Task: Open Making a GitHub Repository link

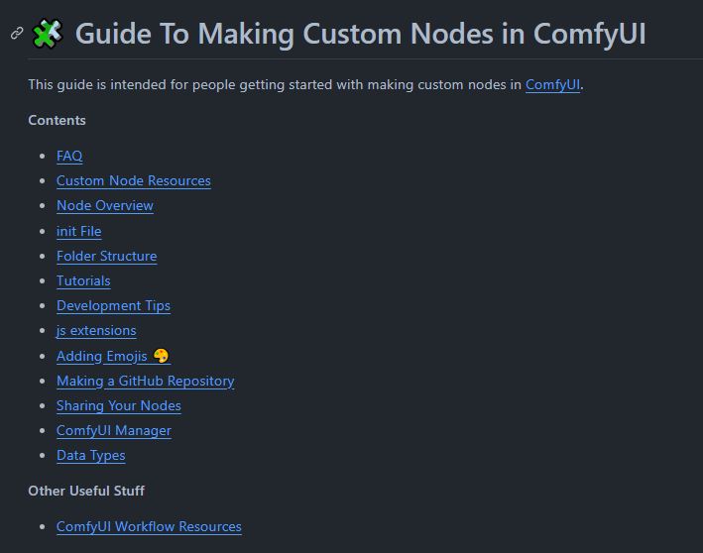Action: [145, 381]
